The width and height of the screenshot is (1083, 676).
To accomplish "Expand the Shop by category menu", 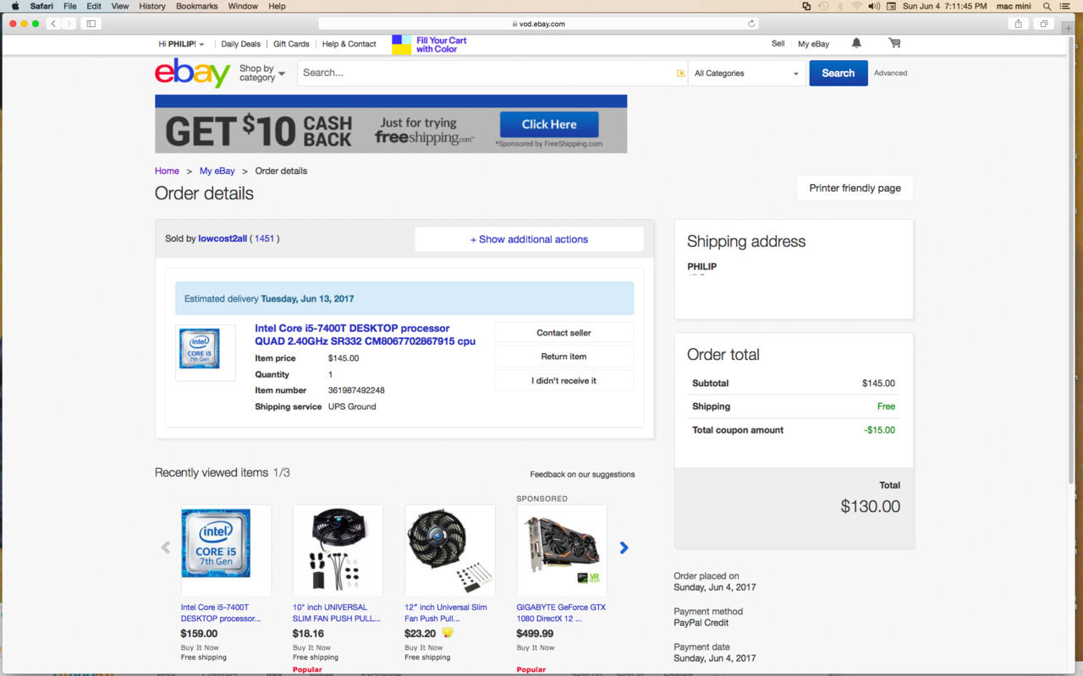I will coord(262,74).
